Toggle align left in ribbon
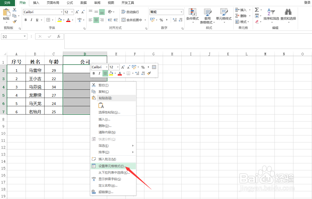 tap(90, 20)
